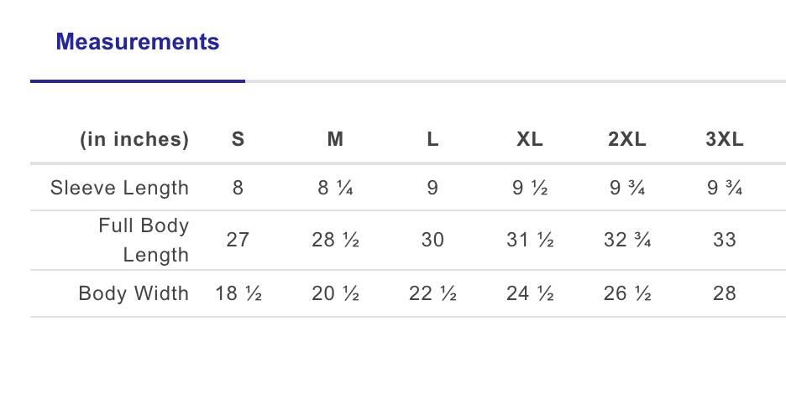Click the L size column header
The height and width of the screenshot is (404, 786).
pos(432,140)
